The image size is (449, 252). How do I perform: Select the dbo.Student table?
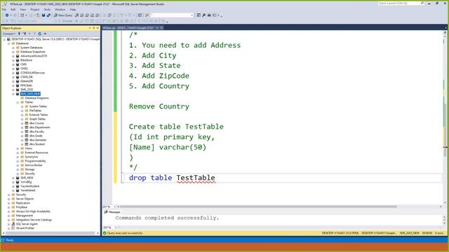(x=37, y=144)
